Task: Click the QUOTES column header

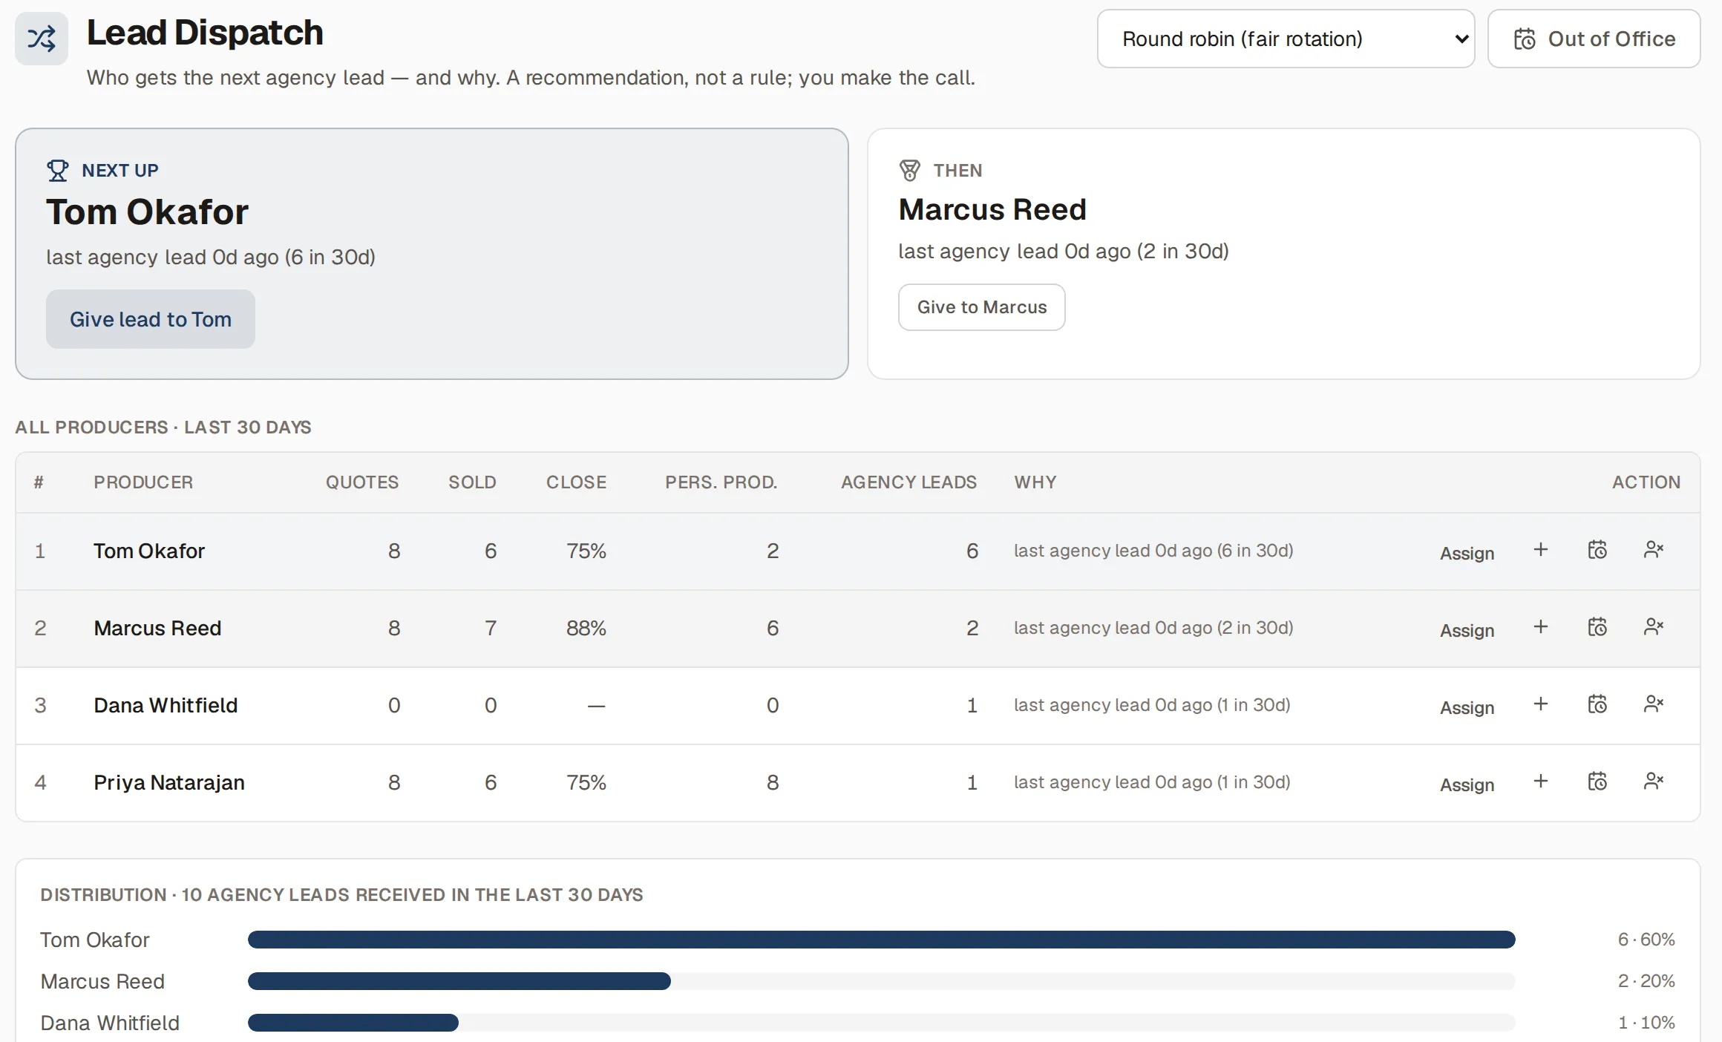Action: click(362, 482)
